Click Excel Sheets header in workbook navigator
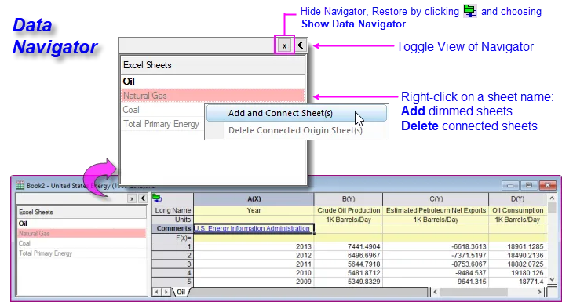Screen dimensions: 562x302 click(x=82, y=212)
